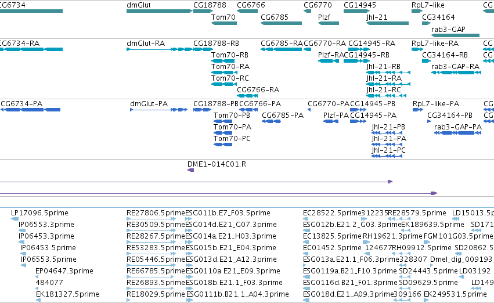The width and height of the screenshot is (494, 303).
Task: Click the dmGlut gene feature
Action: click(x=160, y=11)
